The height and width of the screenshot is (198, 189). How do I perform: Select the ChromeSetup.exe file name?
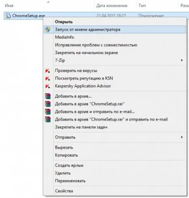[x=29, y=15]
